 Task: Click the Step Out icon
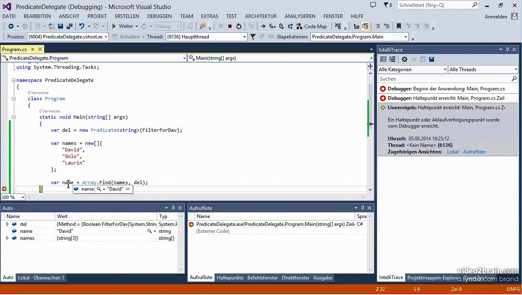290,26
